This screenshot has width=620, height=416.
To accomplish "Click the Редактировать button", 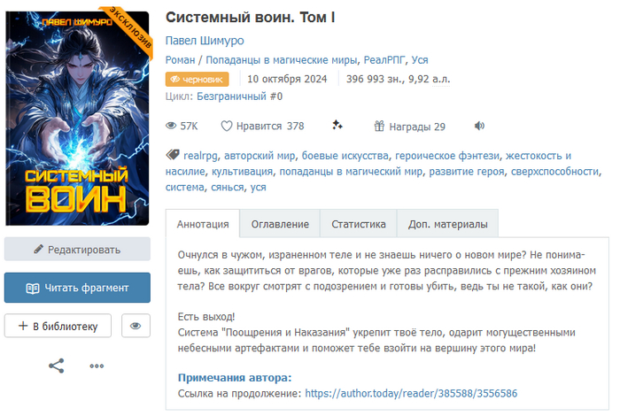I will (x=78, y=250).
